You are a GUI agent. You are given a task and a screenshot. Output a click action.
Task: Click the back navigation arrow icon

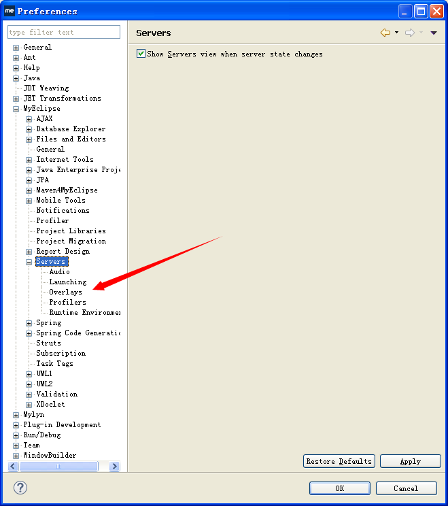tap(385, 33)
